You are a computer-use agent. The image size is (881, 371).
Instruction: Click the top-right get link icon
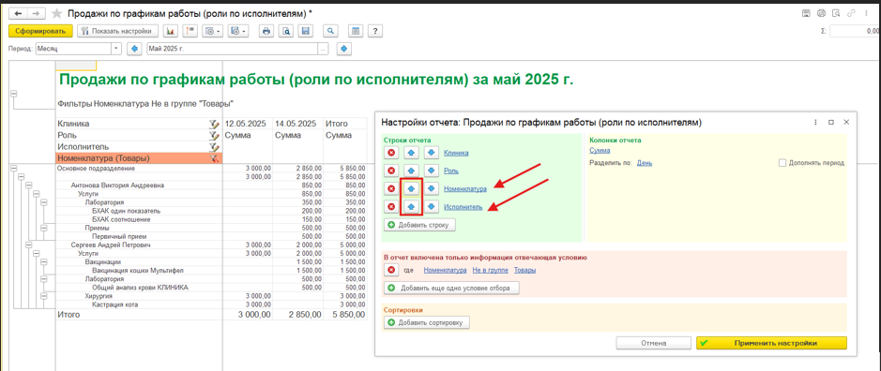(851, 13)
